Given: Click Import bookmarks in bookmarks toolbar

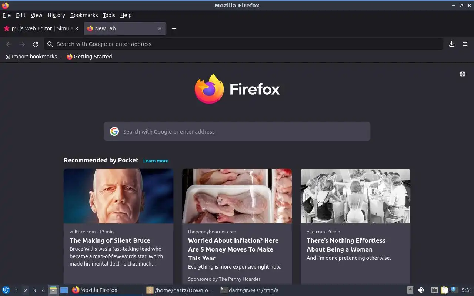Looking at the screenshot, I should [x=33, y=57].
